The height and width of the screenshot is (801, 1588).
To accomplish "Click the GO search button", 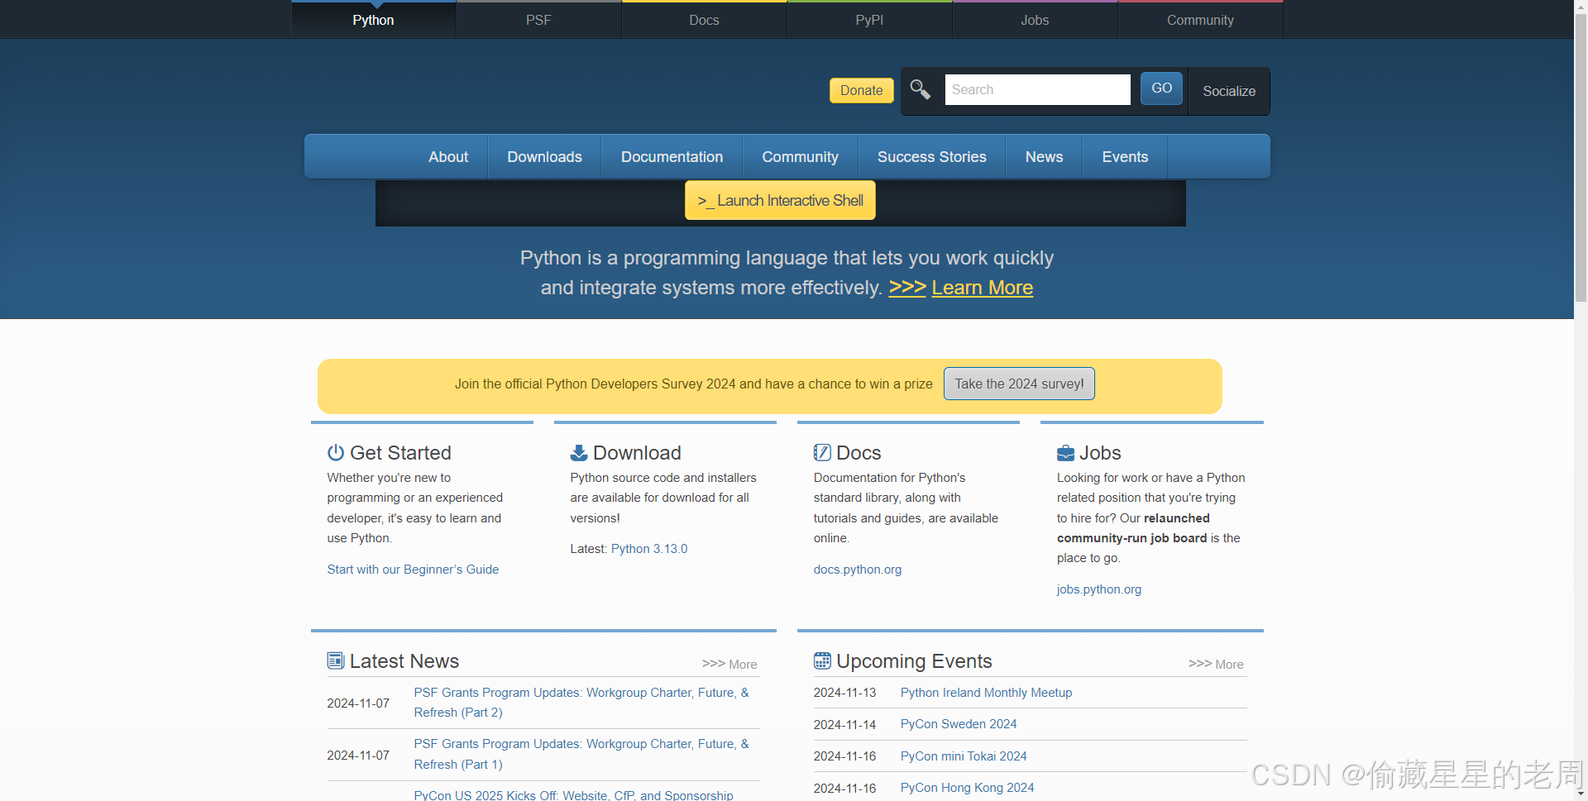I will coord(1161,88).
